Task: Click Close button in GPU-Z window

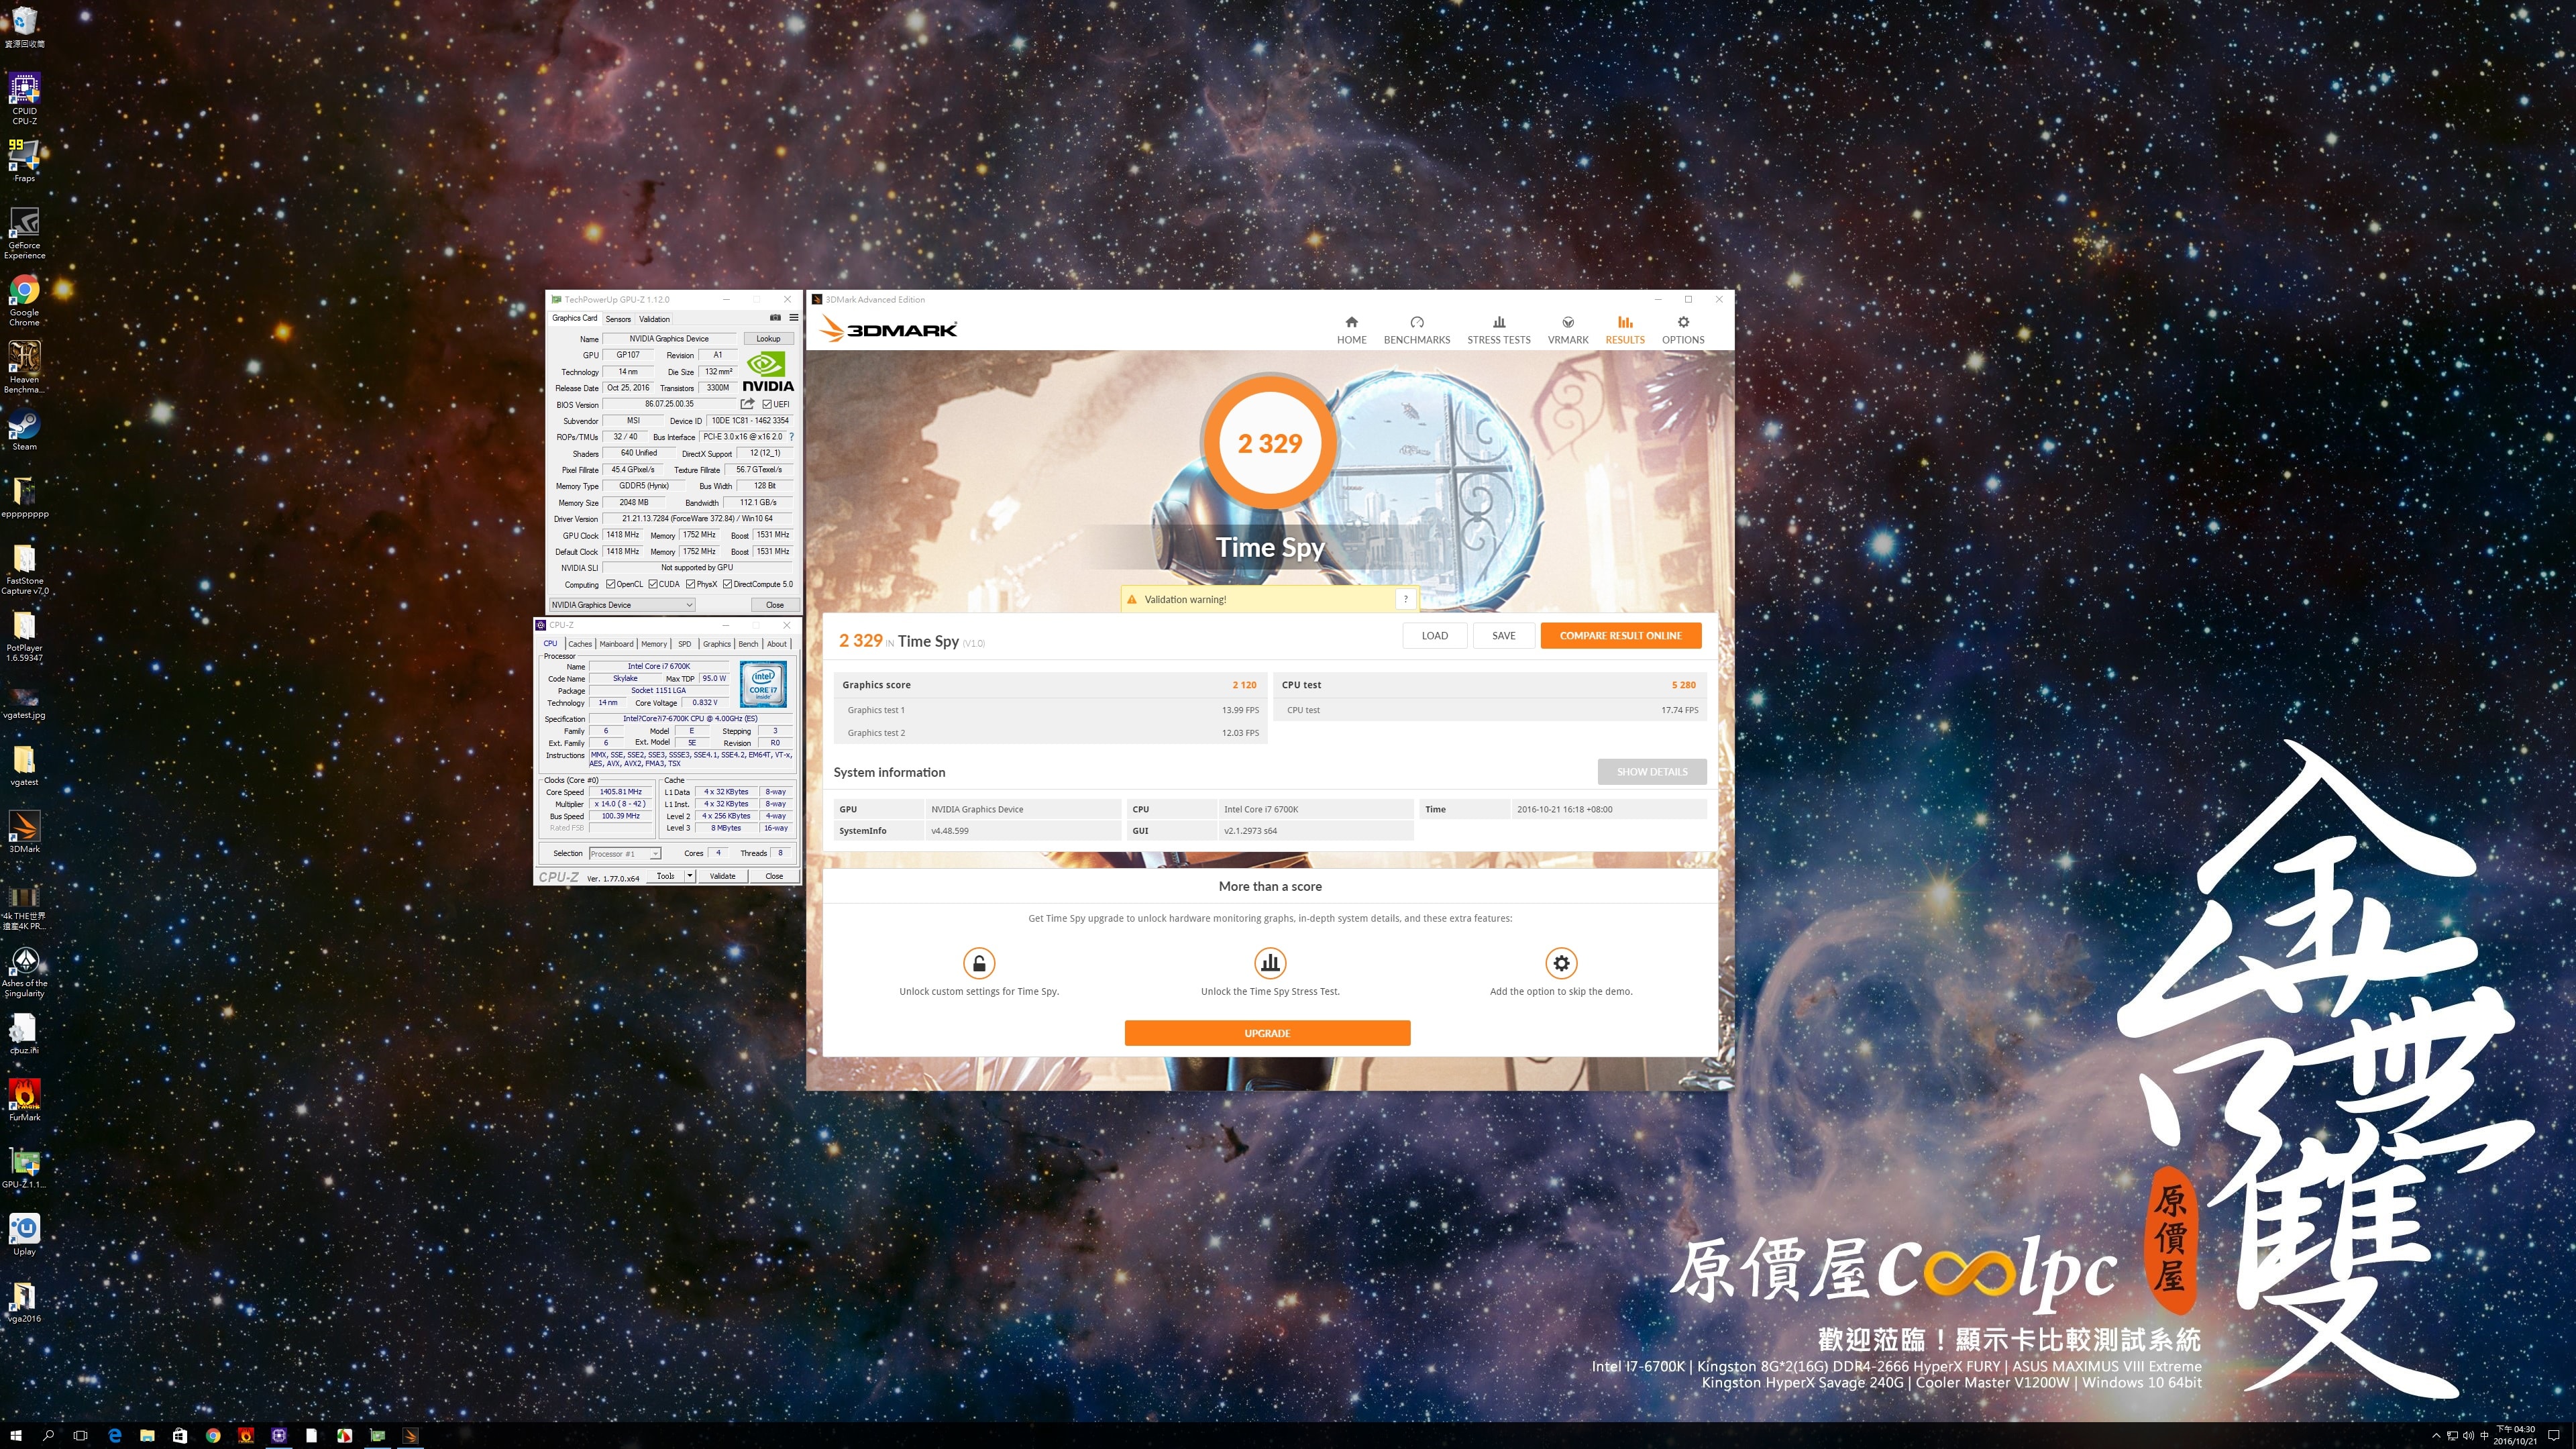Action: [x=775, y=605]
